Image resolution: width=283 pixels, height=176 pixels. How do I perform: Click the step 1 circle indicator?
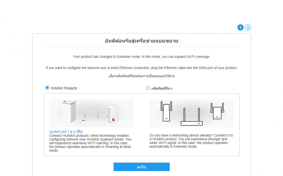coord(240,27)
